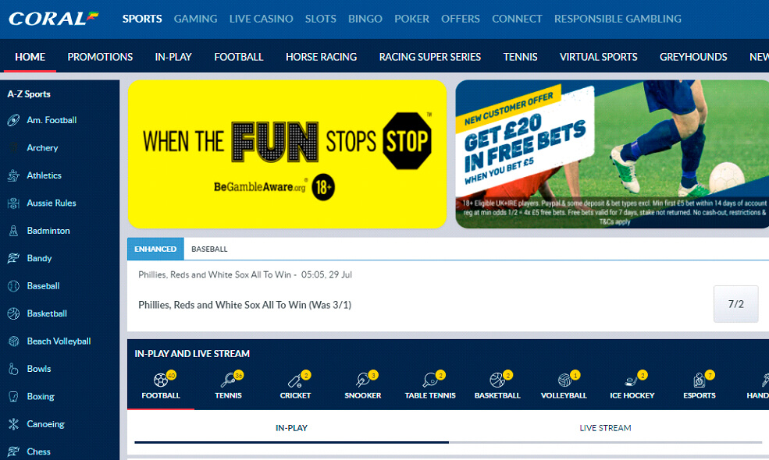769x460 pixels.
Task: Show in-play Ice Hockey icon
Action: pos(632,380)
